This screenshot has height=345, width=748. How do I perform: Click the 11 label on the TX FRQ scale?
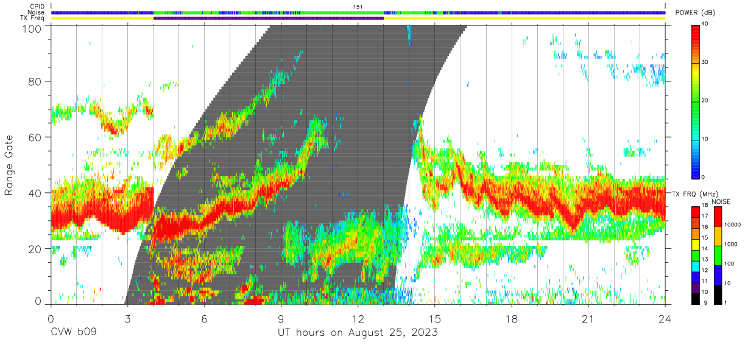coord(705,281)
